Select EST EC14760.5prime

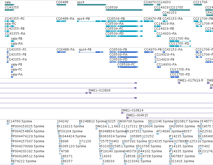(8, 124)
